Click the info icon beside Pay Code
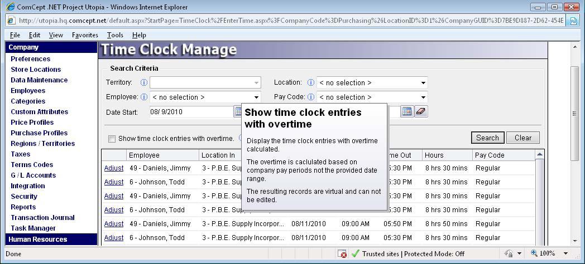This screenshot has height=264, width=585. 311,97
